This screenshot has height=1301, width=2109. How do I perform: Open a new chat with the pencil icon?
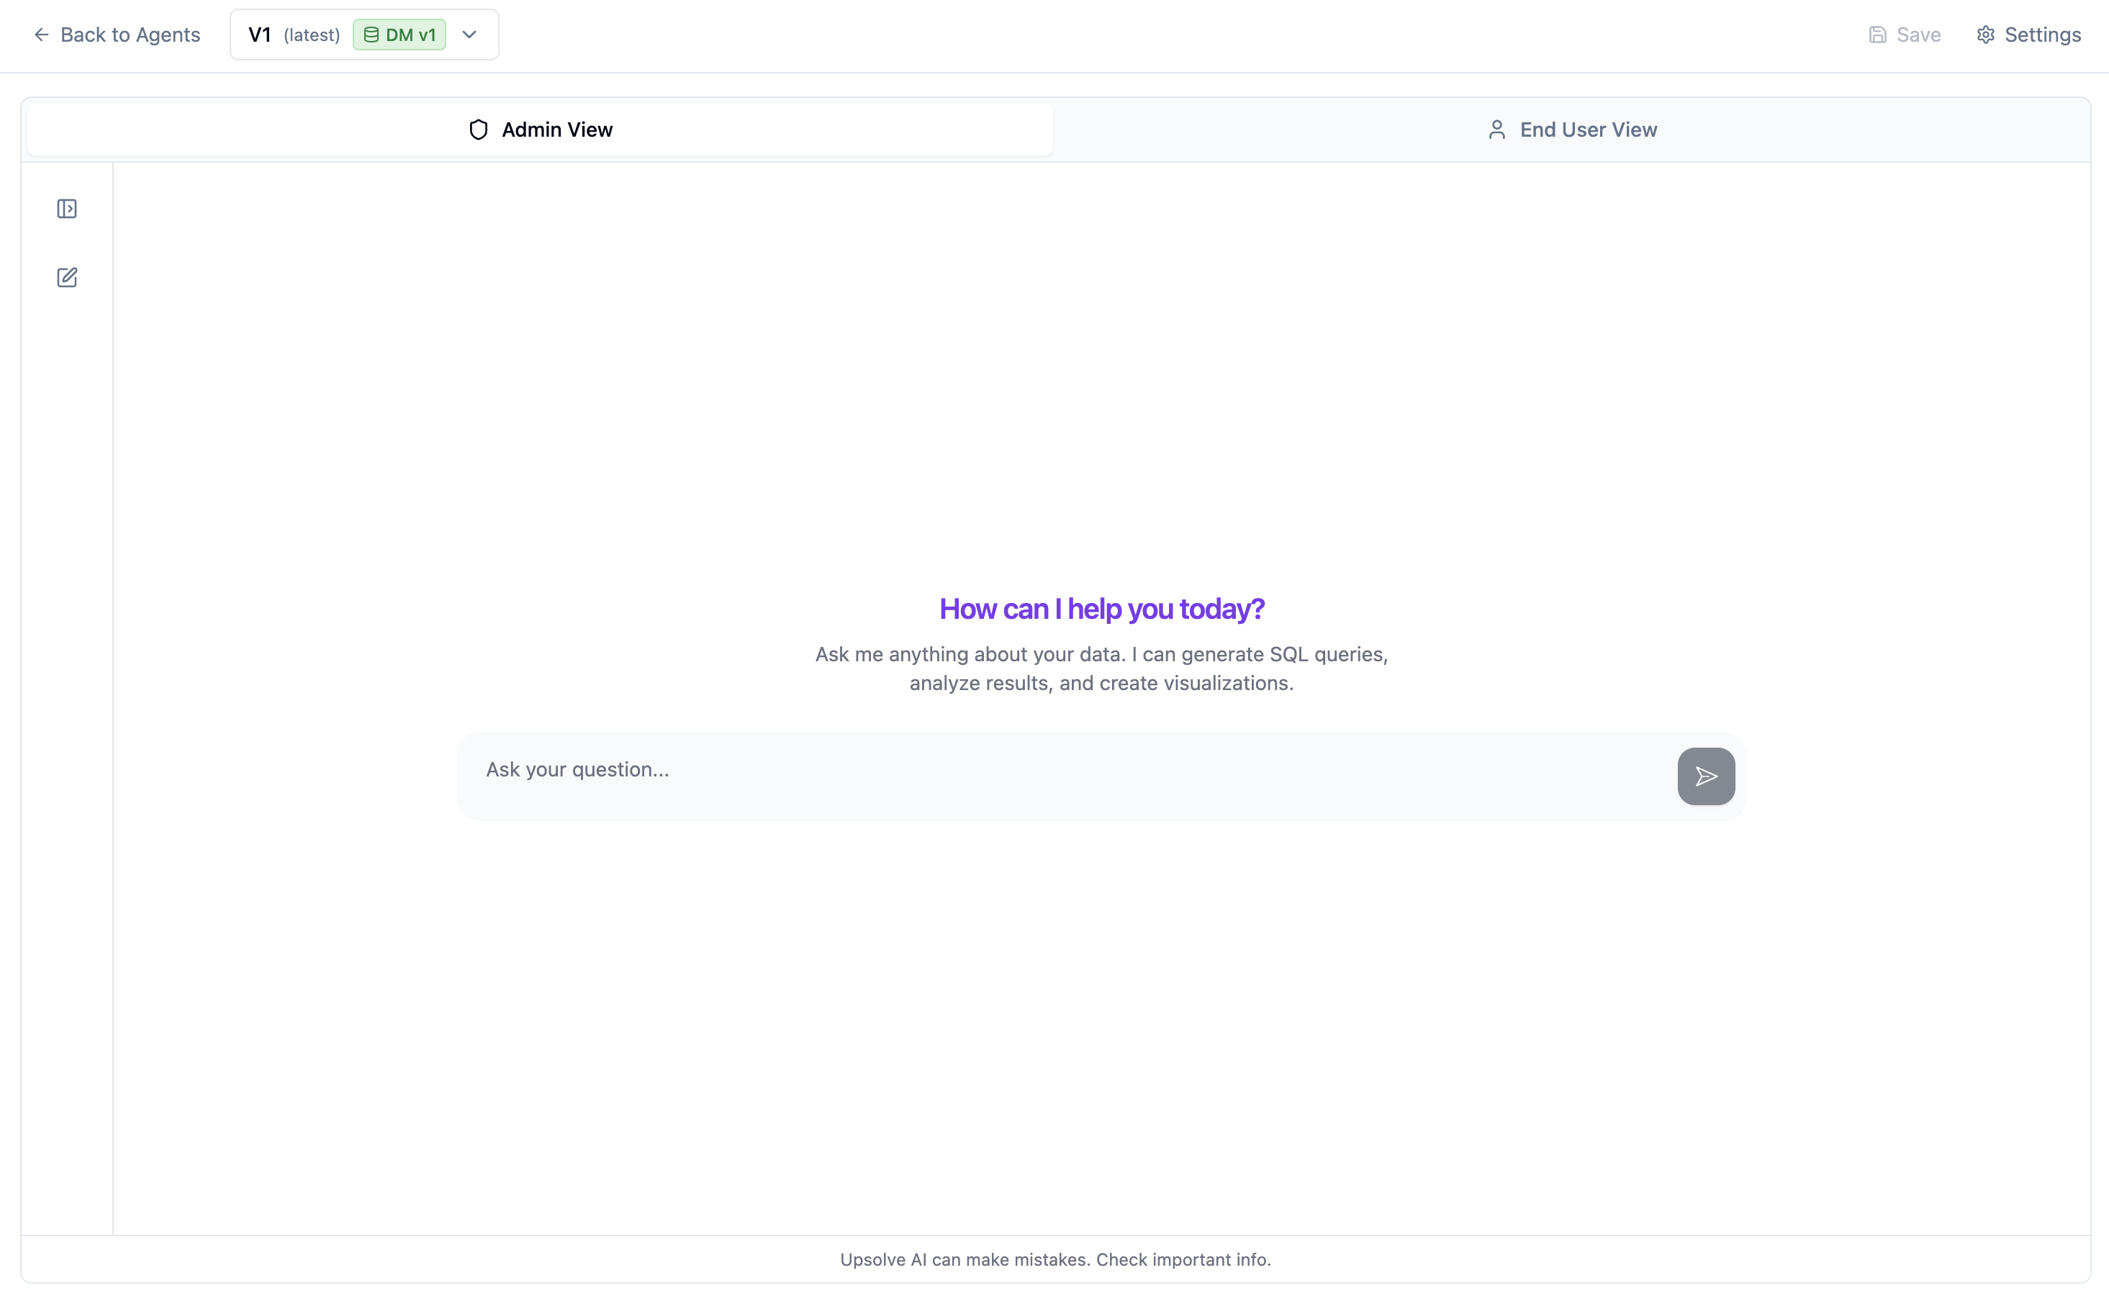click(68, 277)
